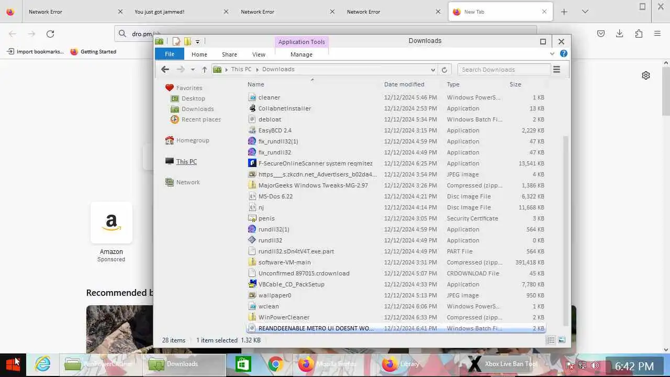Launch Internet Explorer from the taskbar
Screen dimensions: 670x377
[42, 364]
